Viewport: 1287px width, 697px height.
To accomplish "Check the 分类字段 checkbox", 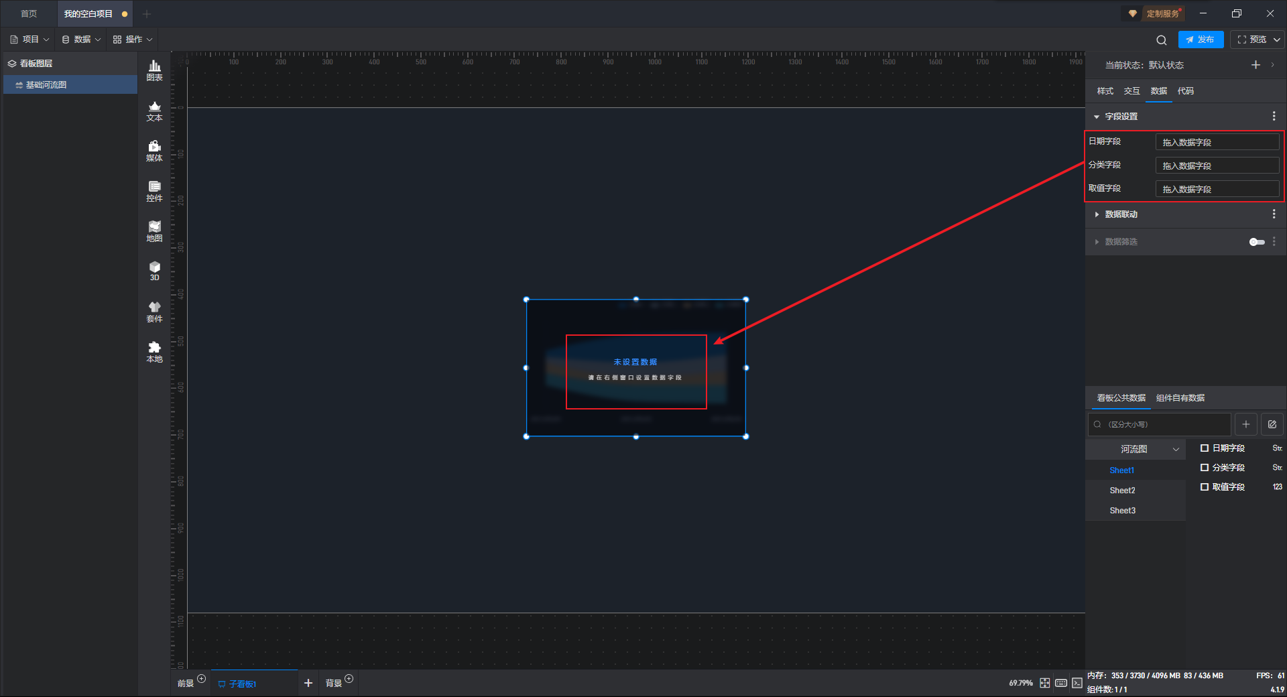I will tap(1205, 467).
